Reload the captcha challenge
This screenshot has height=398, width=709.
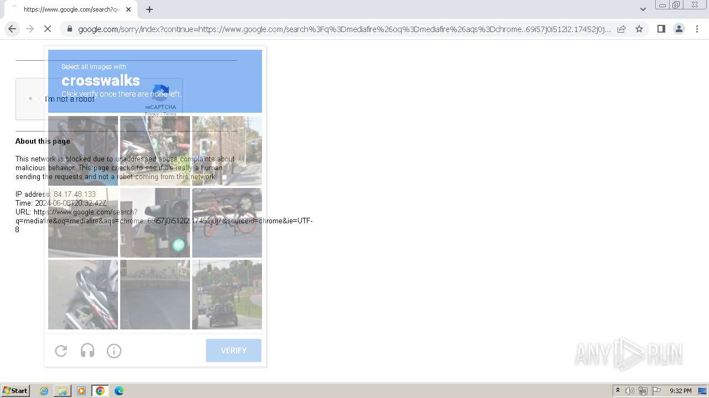coord(61,350)
